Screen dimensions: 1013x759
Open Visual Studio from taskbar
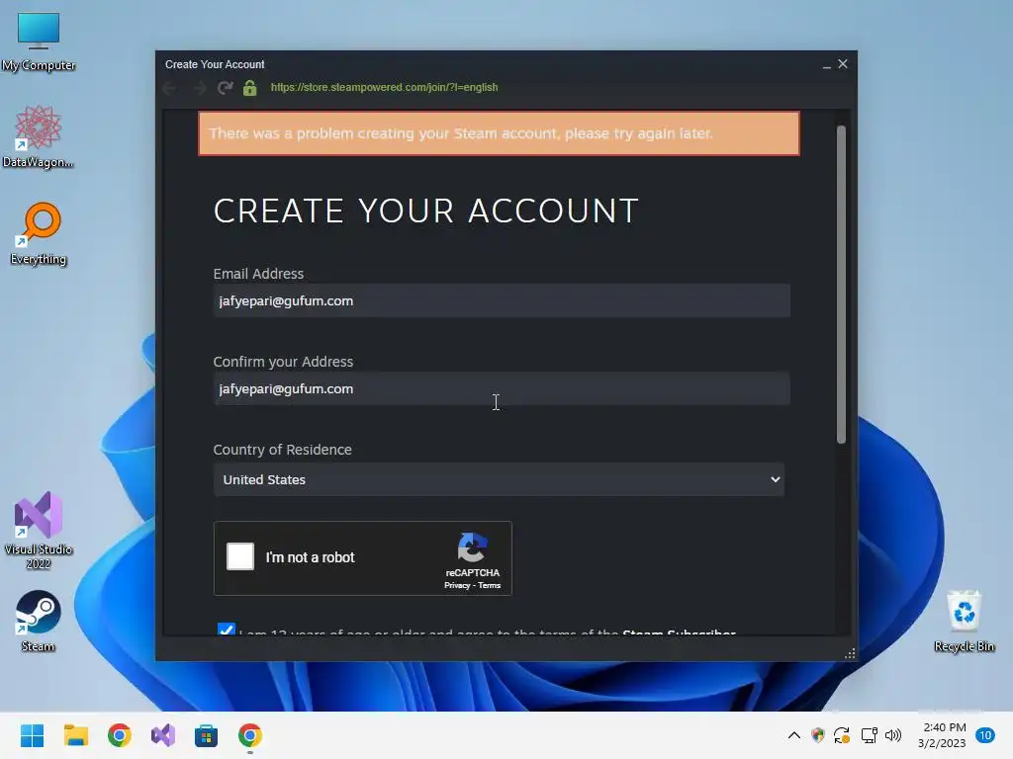pos(163,735)
